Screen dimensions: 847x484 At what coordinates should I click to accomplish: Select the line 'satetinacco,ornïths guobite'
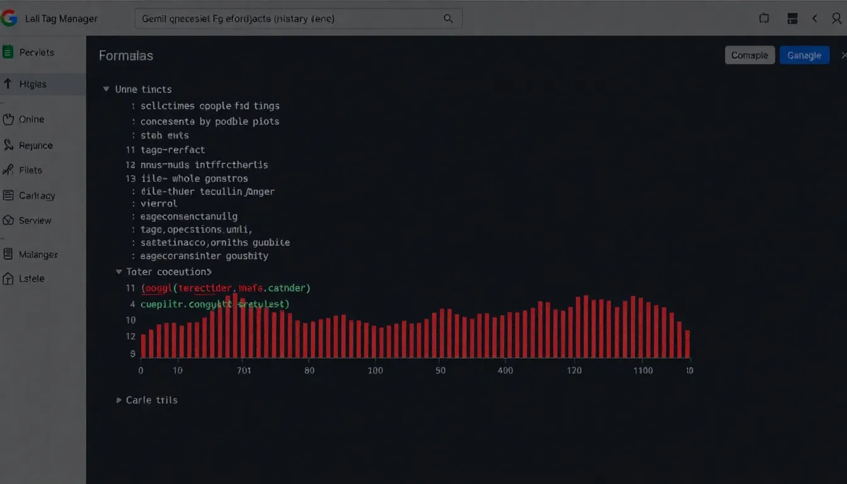(215, 242)
